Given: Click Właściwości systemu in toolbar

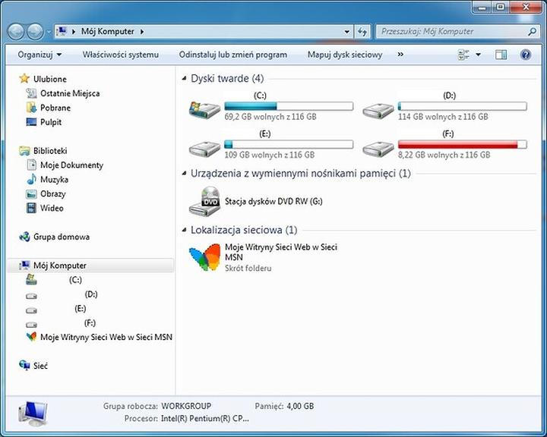Looking at the screenshot, I should pyautogui.click(x=121, y=55).
